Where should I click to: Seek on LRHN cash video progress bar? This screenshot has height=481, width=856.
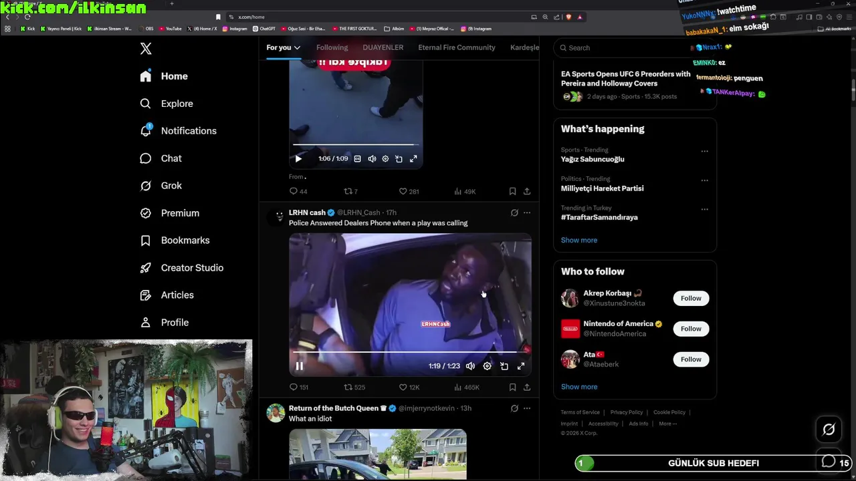[x=410, y=351]
